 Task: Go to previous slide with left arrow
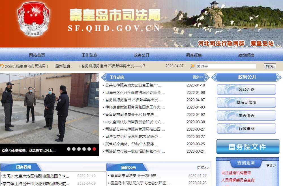tap(4, 114)
